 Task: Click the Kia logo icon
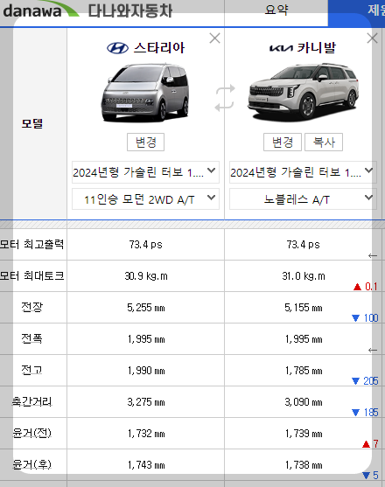(x=281, y=48)
